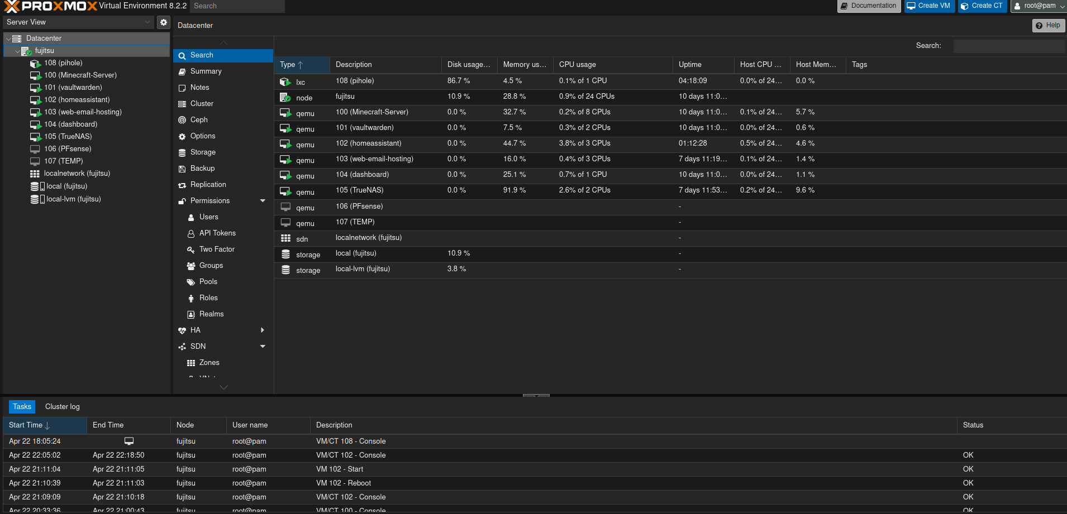
Task: Select 102 (homeassistant) in the tree
Action: (77, 100)
